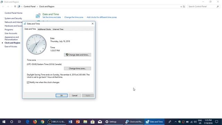This screenshot has width=222, height=125.
Task: Open Appearance and Personalization category
Action: tap(11, 38)
